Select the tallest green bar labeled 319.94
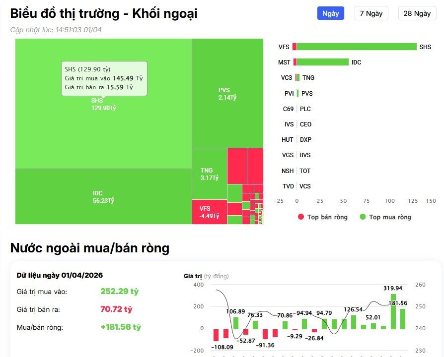The height and width of the screenshot is (357, 444). (393, 311)
